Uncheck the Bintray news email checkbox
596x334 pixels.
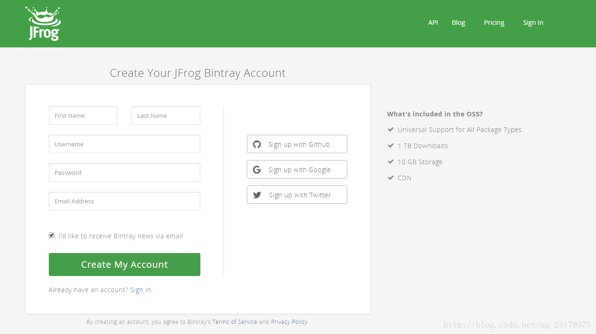tap(52, 235)
